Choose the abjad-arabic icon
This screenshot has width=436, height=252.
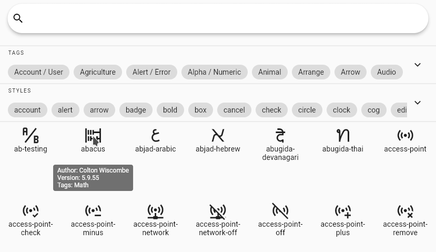pyautogui.click(x=155, y=136)
